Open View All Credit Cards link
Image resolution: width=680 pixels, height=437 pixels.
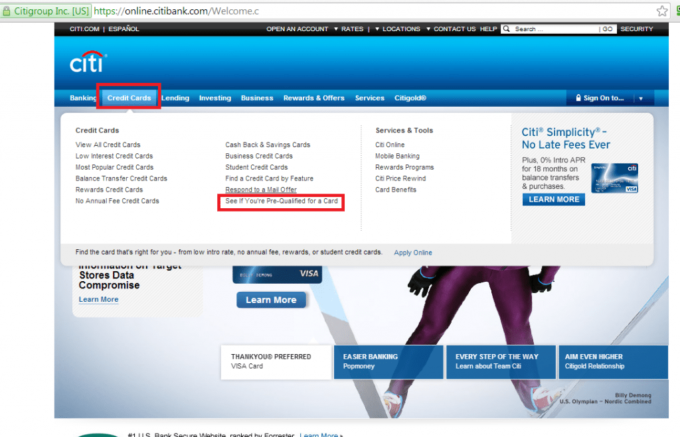[108, 145]
